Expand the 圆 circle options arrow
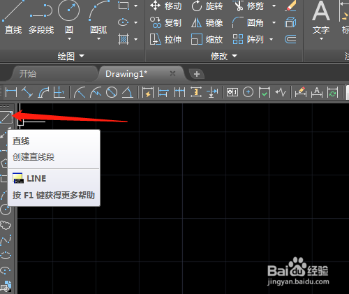 69,39
